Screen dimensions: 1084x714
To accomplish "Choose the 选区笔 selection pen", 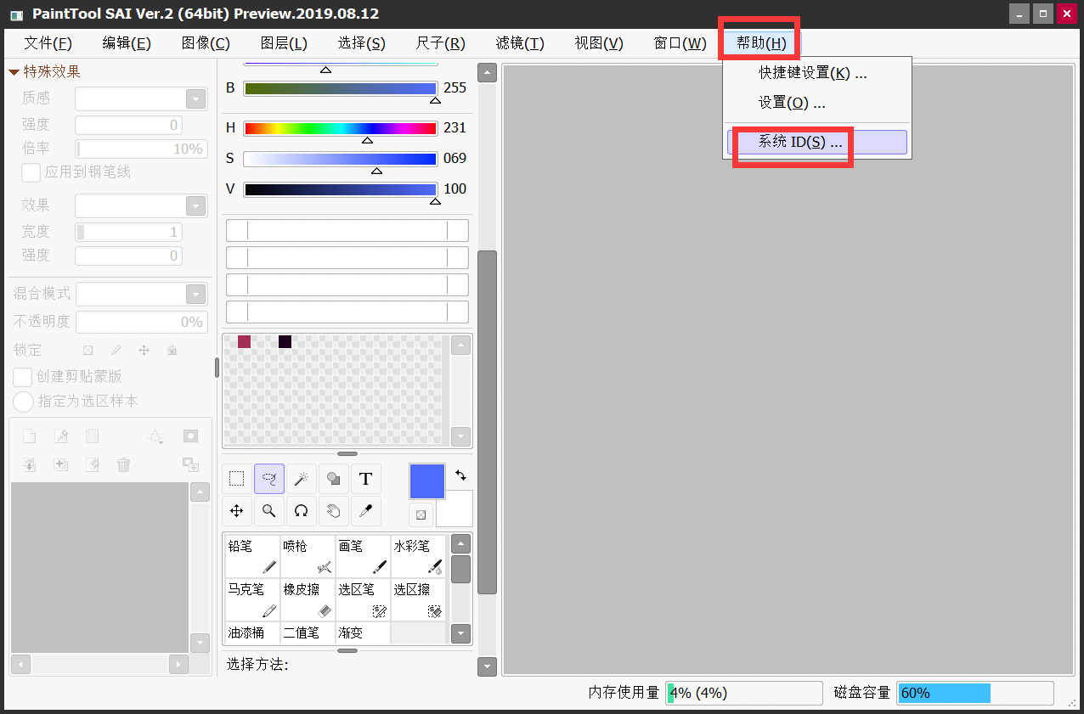I will pos(363,599).
